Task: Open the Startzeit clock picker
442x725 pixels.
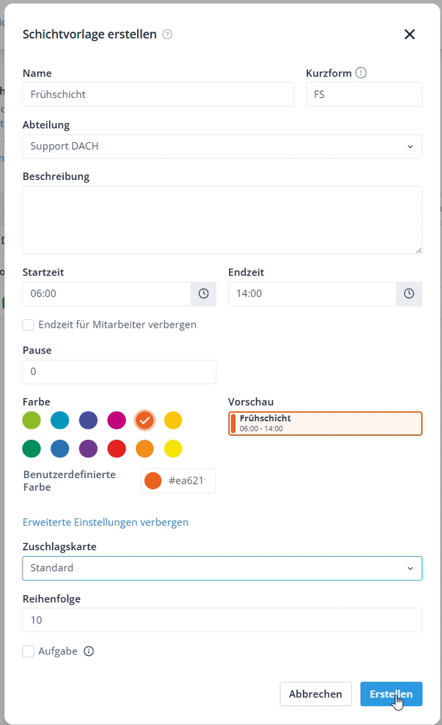Action: coord(204,293)
